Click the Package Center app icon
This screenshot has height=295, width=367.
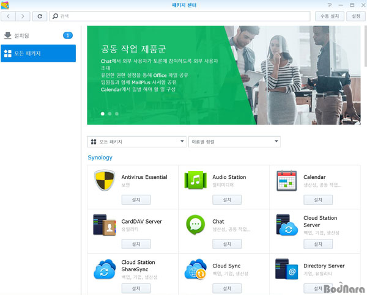click(5, 5)
